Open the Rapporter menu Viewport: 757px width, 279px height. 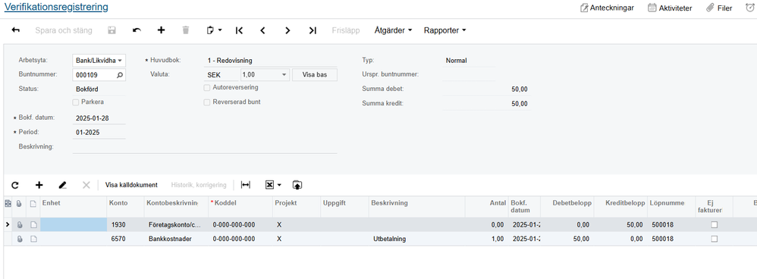tap(444, 30)
